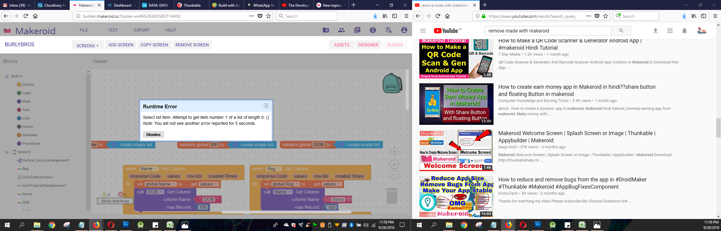Open the QR Code Scanner video thumbnail

click(x=456, y=59)
